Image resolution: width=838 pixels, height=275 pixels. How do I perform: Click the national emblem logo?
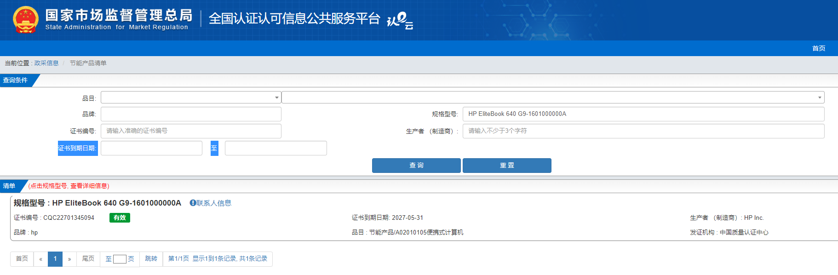26,20
